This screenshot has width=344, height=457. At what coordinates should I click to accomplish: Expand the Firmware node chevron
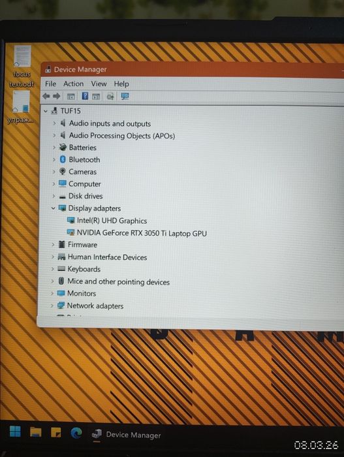coord(53,245)
